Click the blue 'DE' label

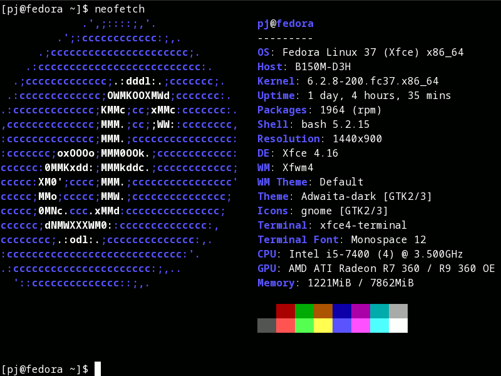264,153
